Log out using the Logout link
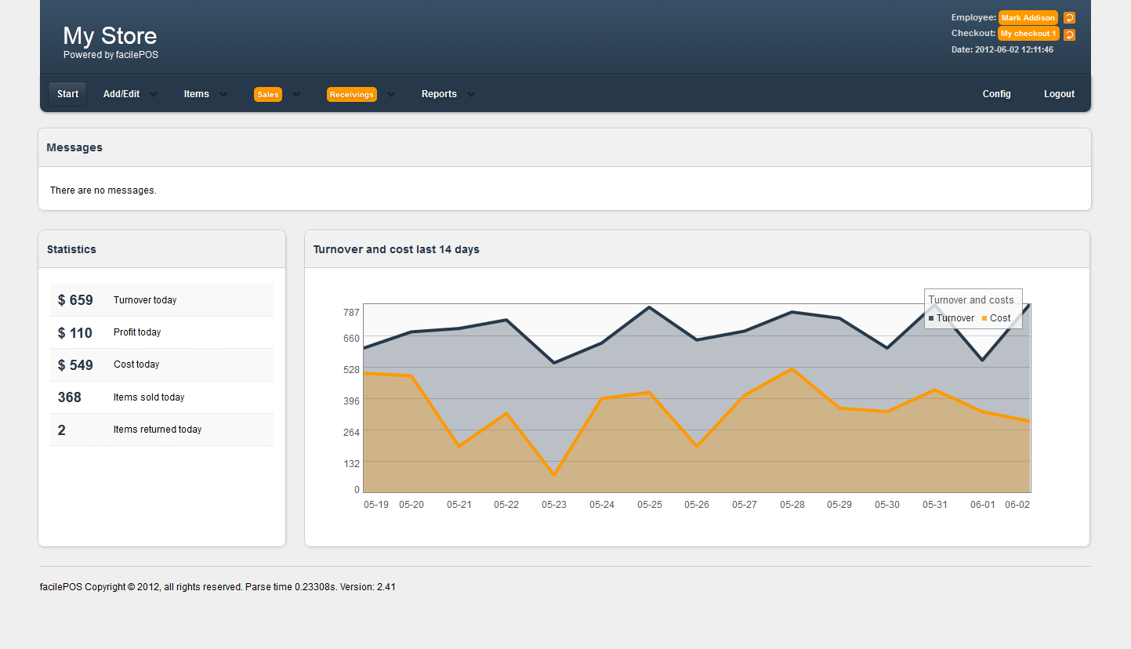This screenshot has width=1131, height=649. (1059, 94)
